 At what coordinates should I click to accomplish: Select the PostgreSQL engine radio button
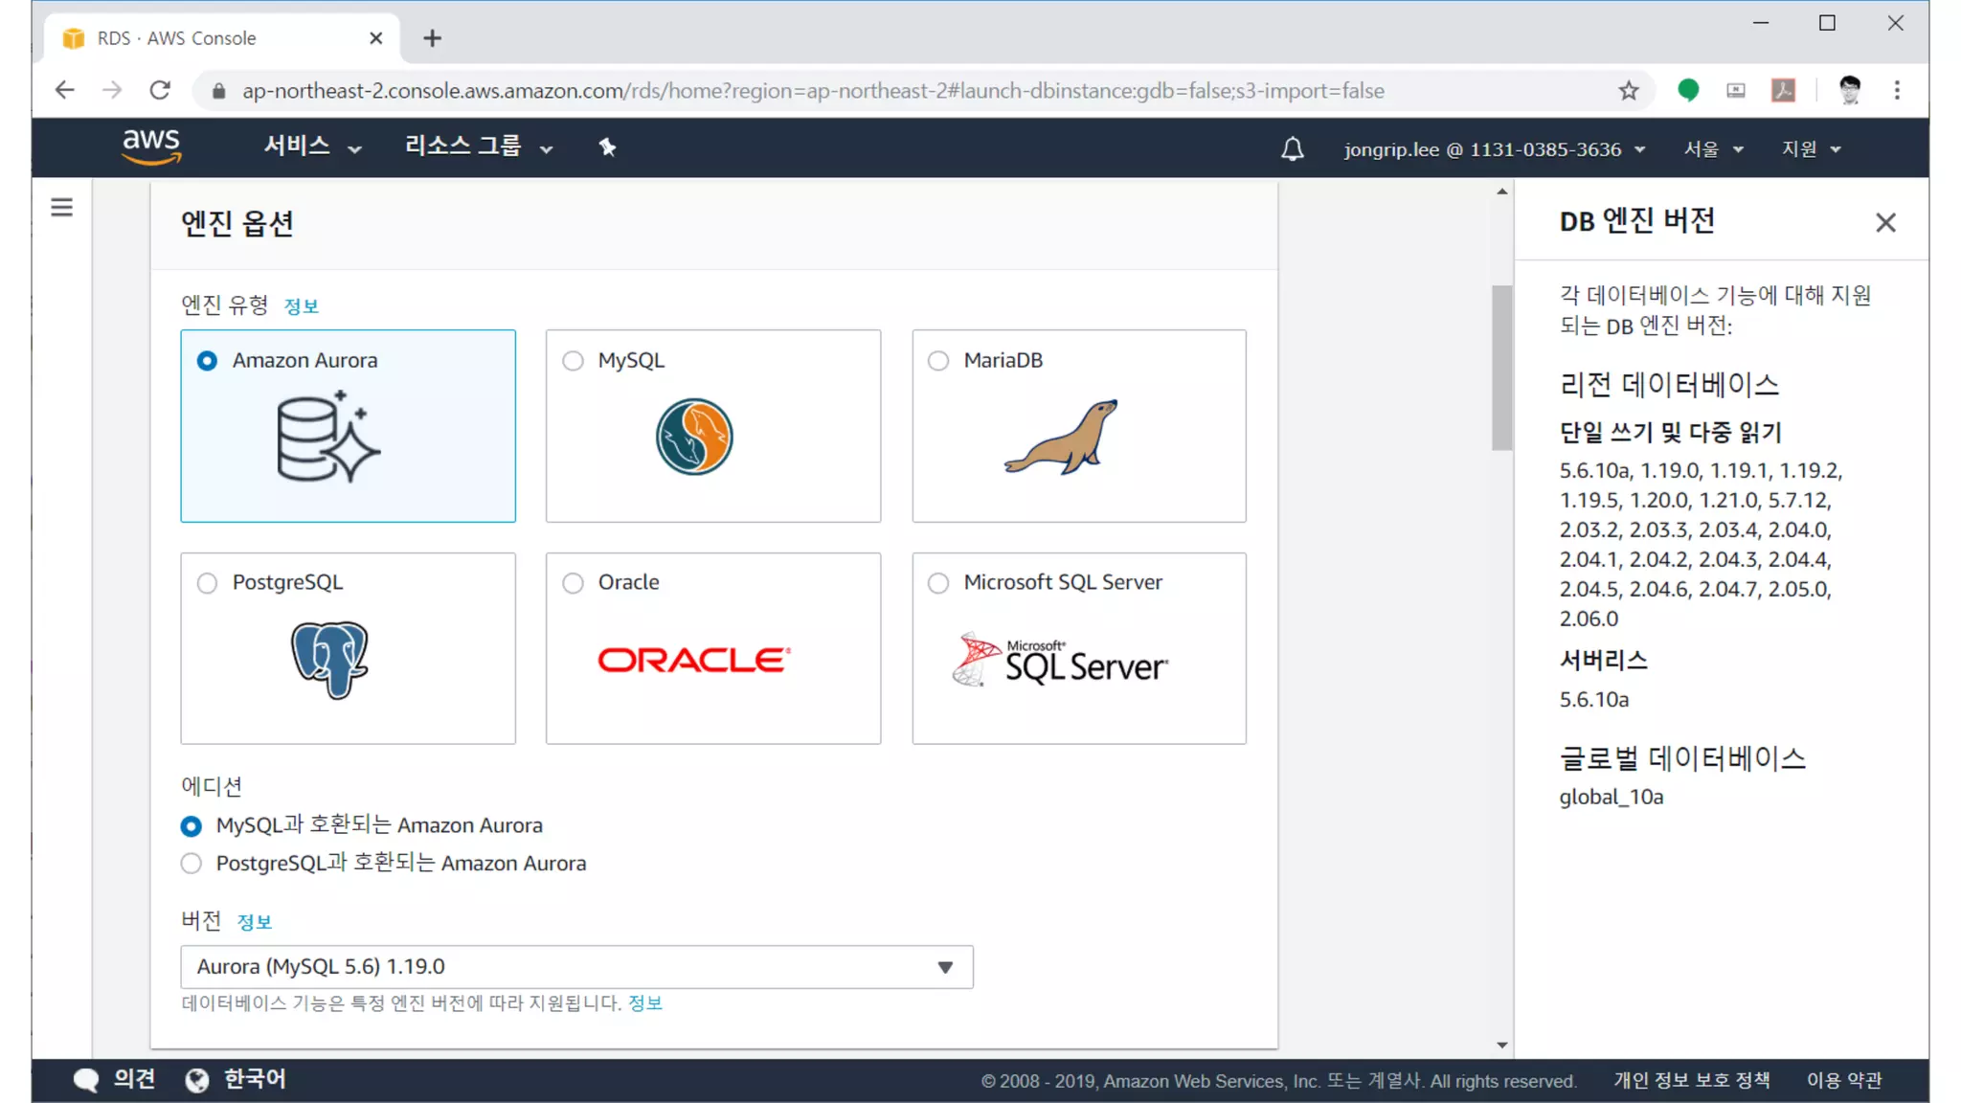[207, 583]
